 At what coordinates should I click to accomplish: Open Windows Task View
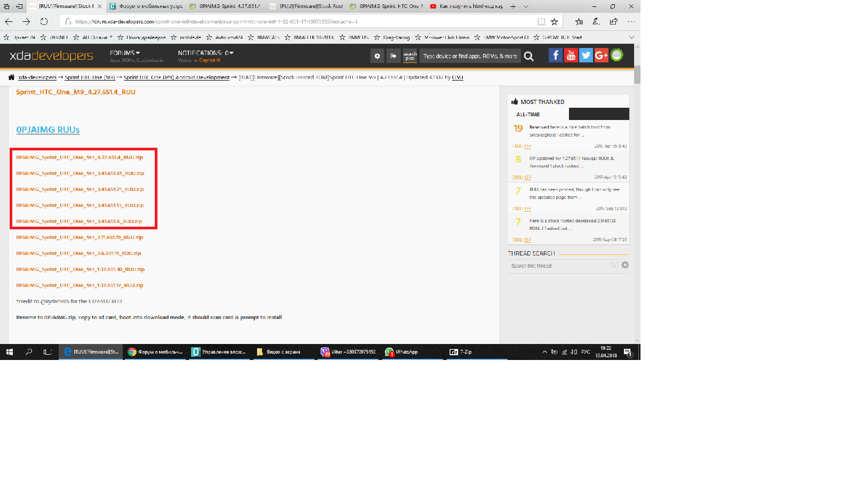[48, 352]
